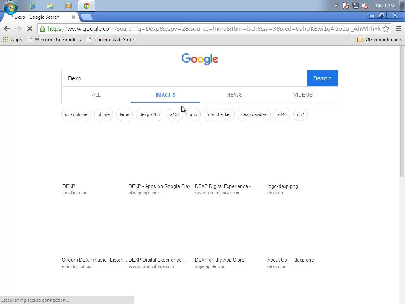Open About Us — dexp.one result
The width and height of the screenshot is (405, 304).
point(291,260)
